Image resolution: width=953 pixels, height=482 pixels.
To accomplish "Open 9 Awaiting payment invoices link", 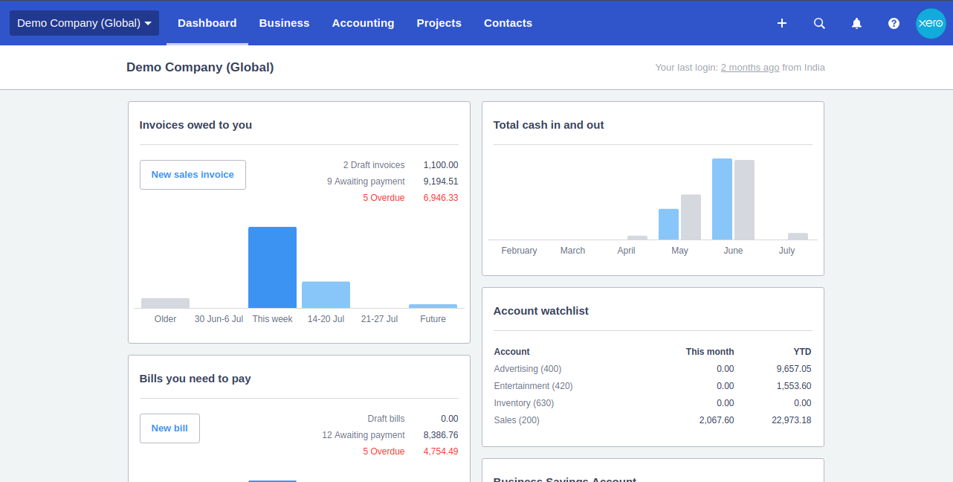I will [x=366, y=181].
